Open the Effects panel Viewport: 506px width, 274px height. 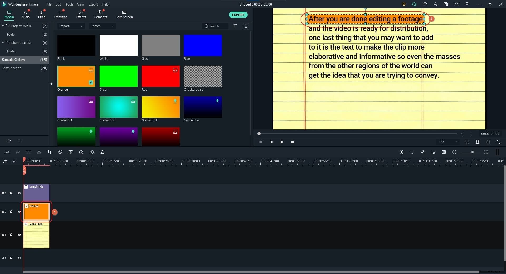click(x=81, y=14)
